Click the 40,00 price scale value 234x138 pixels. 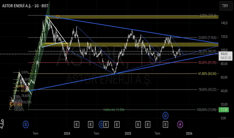click(x=224, y=91)
